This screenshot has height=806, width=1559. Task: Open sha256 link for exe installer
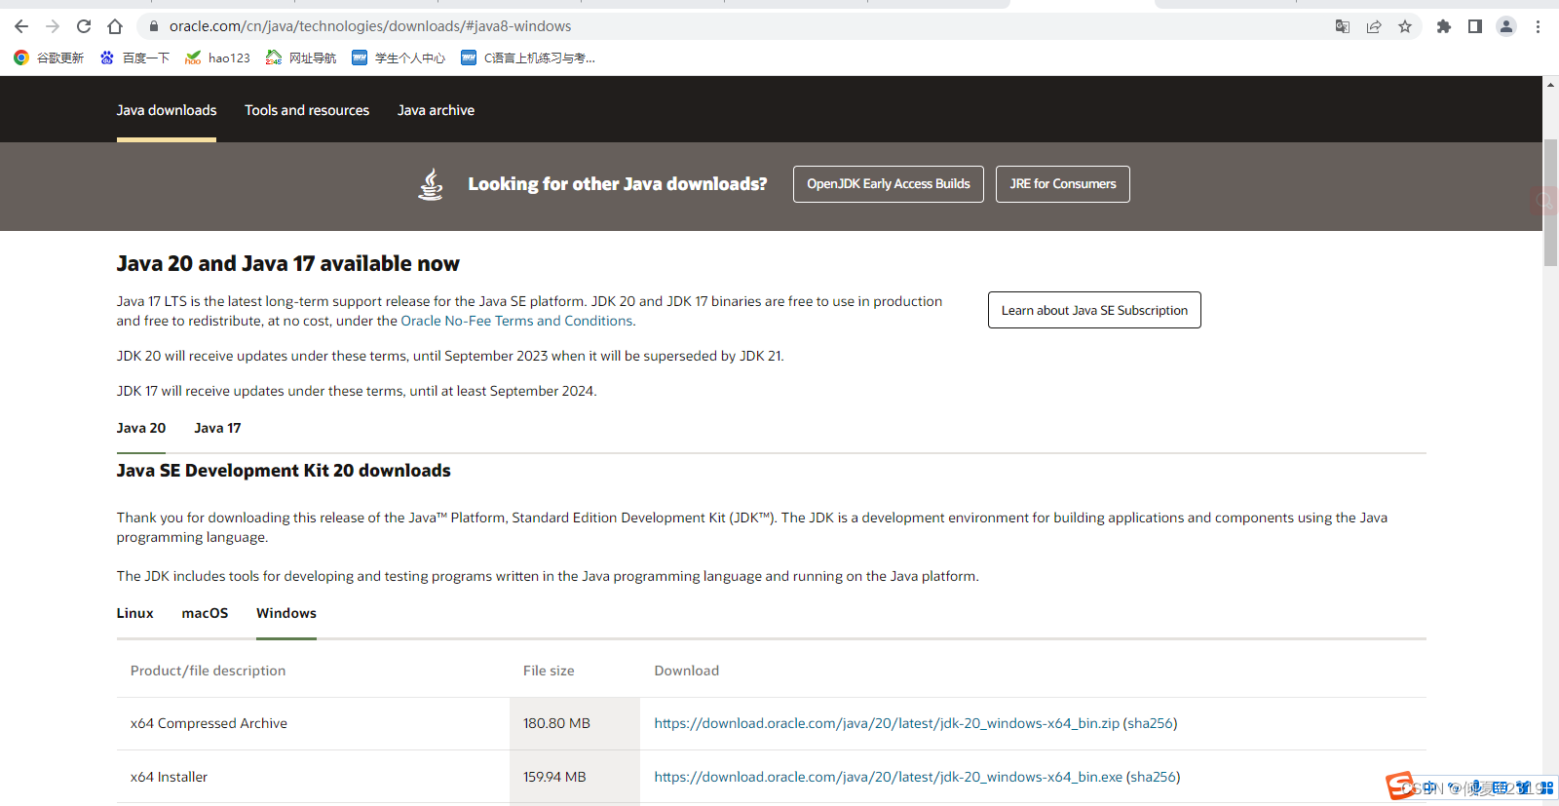[1153, 777]
